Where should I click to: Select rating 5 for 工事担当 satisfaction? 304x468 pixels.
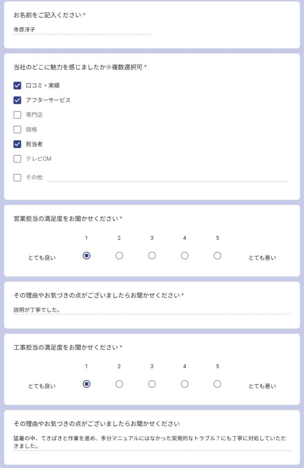click(218, 384)
